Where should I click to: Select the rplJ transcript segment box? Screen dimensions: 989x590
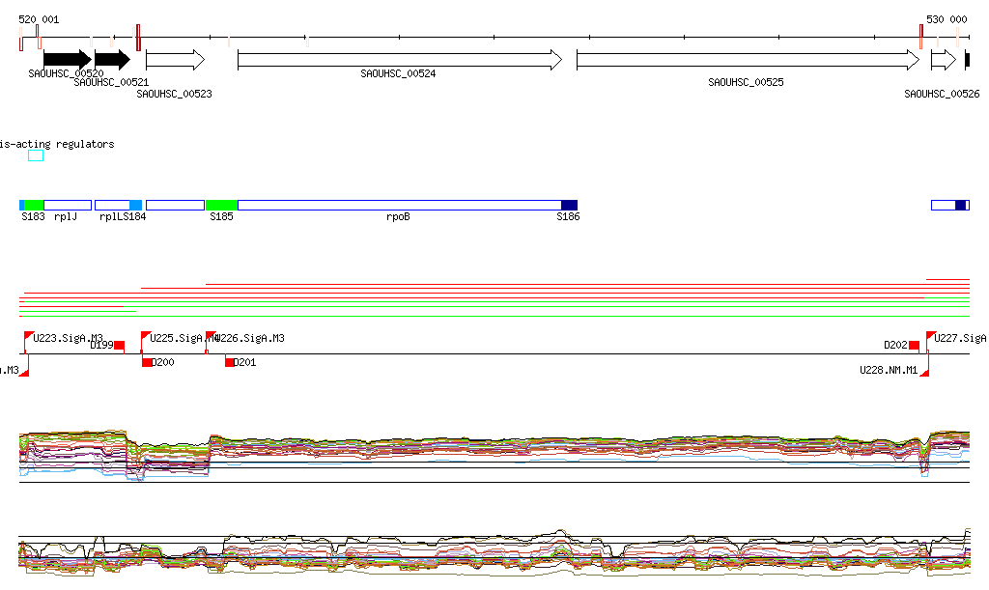(67, 206)
